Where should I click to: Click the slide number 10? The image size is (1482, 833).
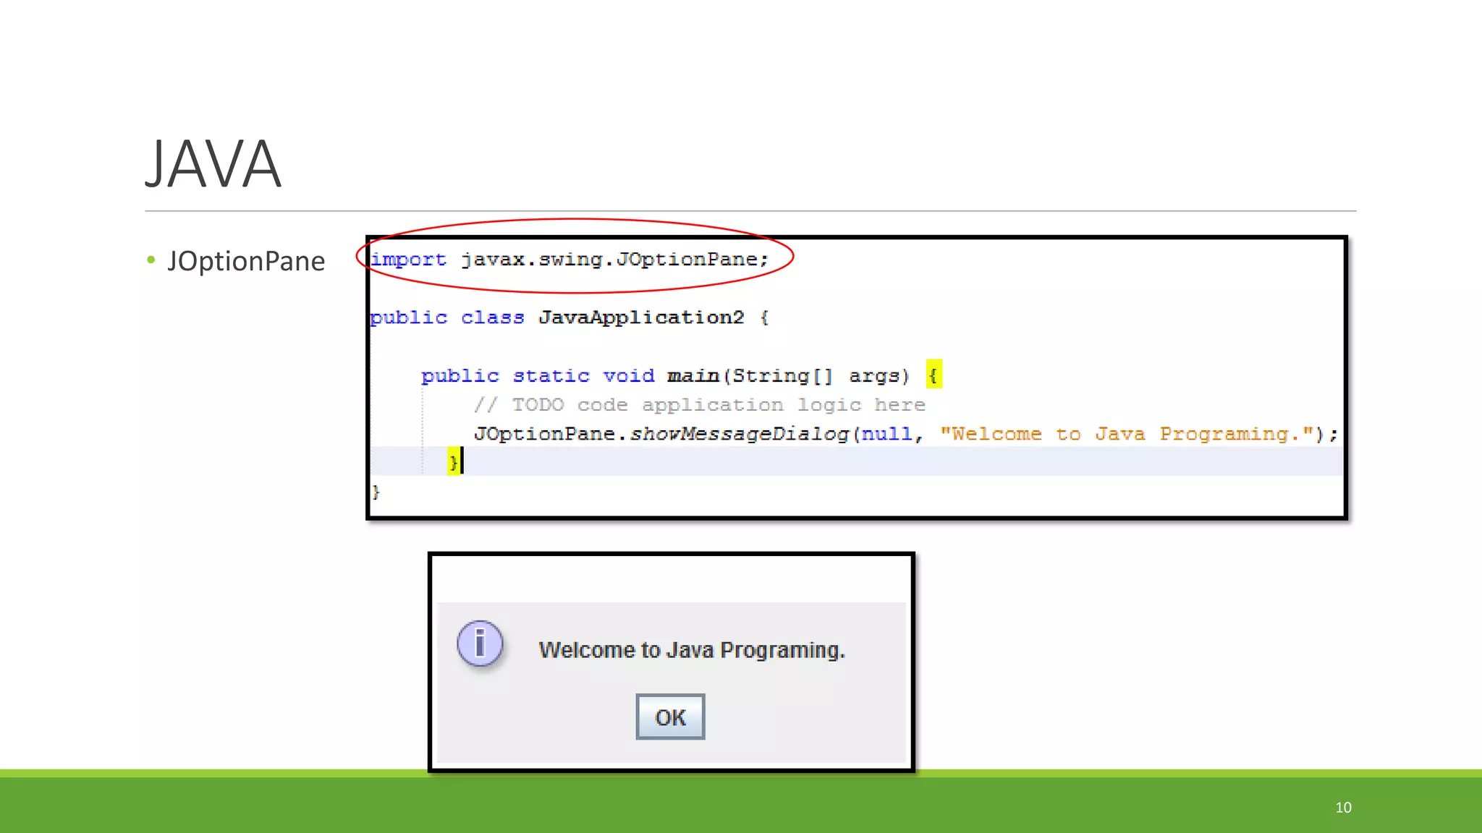point(1343,808)
